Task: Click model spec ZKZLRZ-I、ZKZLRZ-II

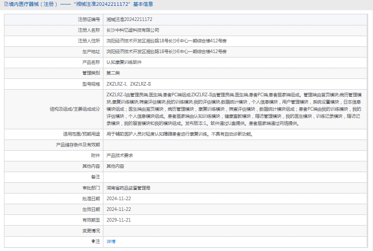Action: (129, 84)
